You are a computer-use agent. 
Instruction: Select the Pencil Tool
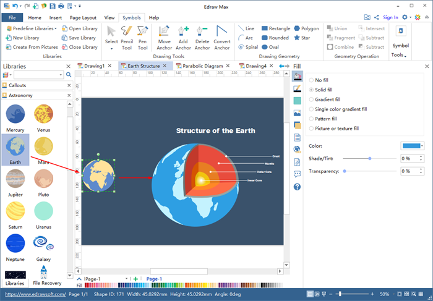point(127,38)
